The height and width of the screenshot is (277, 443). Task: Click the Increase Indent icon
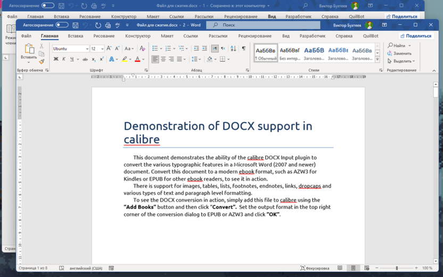(x=204, y=48)
